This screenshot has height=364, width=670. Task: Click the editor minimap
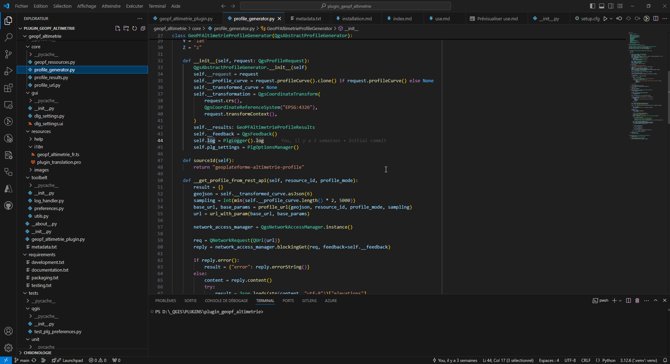point(646,86)
